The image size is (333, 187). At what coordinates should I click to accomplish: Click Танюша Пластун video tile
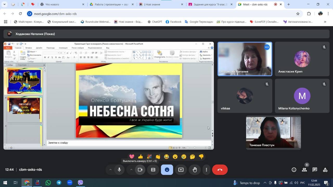click(273, 132)
